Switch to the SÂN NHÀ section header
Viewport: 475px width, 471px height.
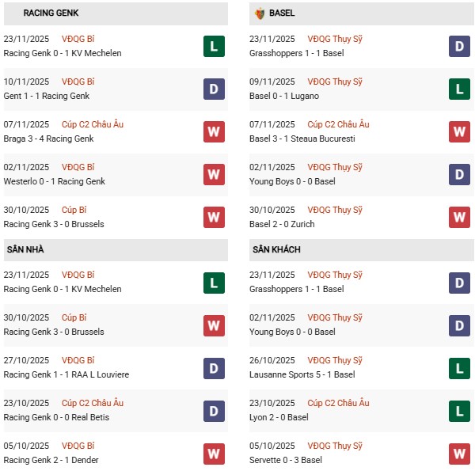click(x=25, y=249)
